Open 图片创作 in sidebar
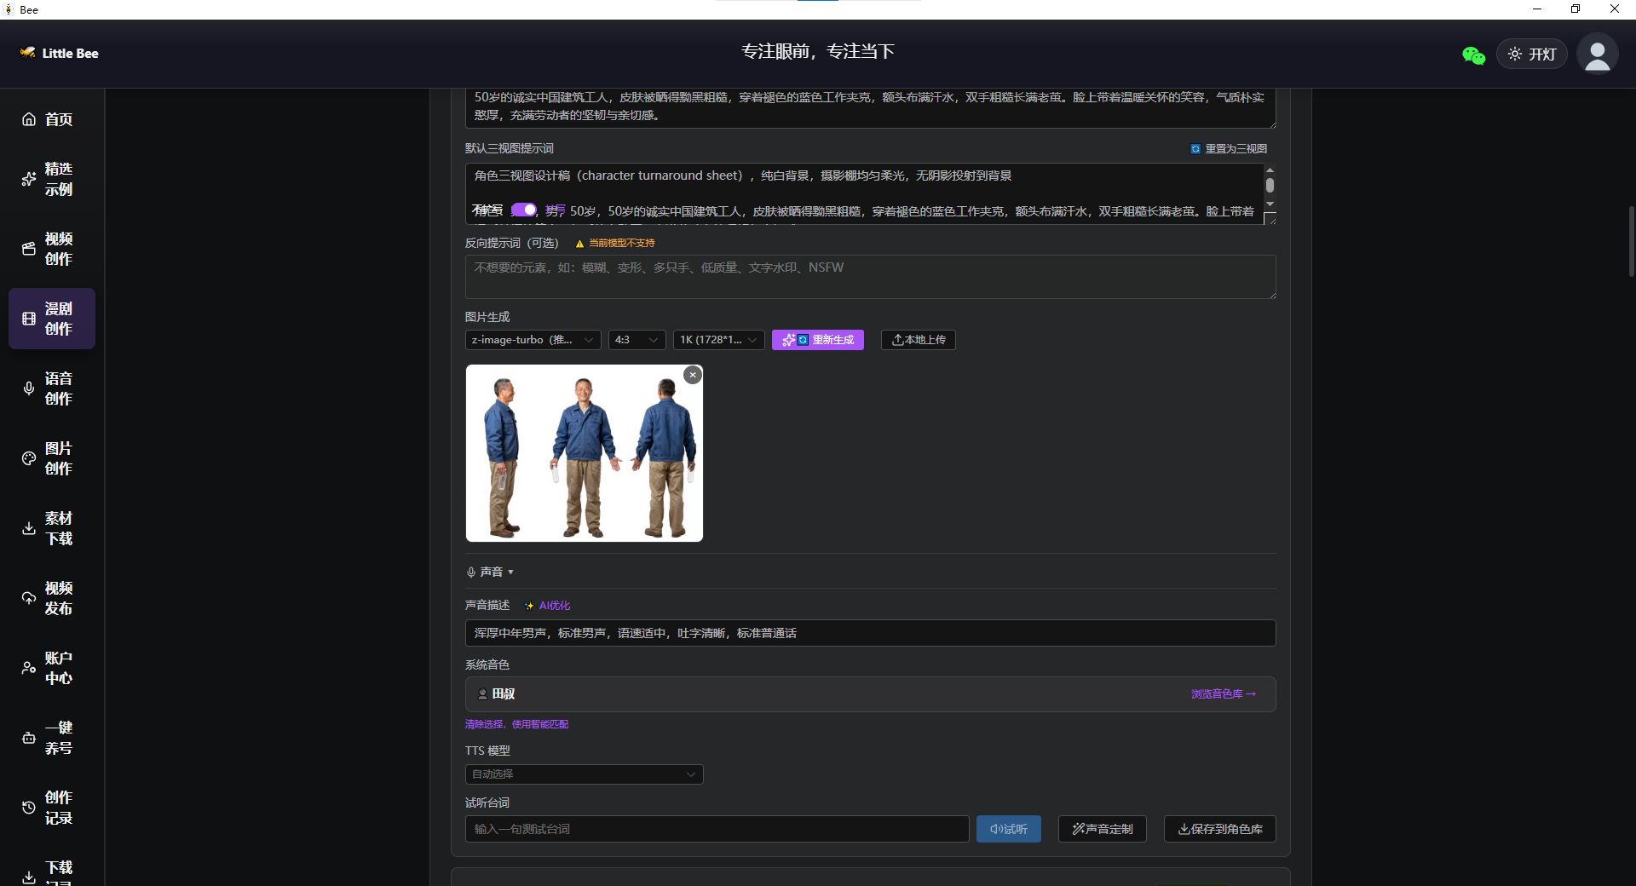The height and width of the screenshot is (886, 1636). click(x=52, y=458)
